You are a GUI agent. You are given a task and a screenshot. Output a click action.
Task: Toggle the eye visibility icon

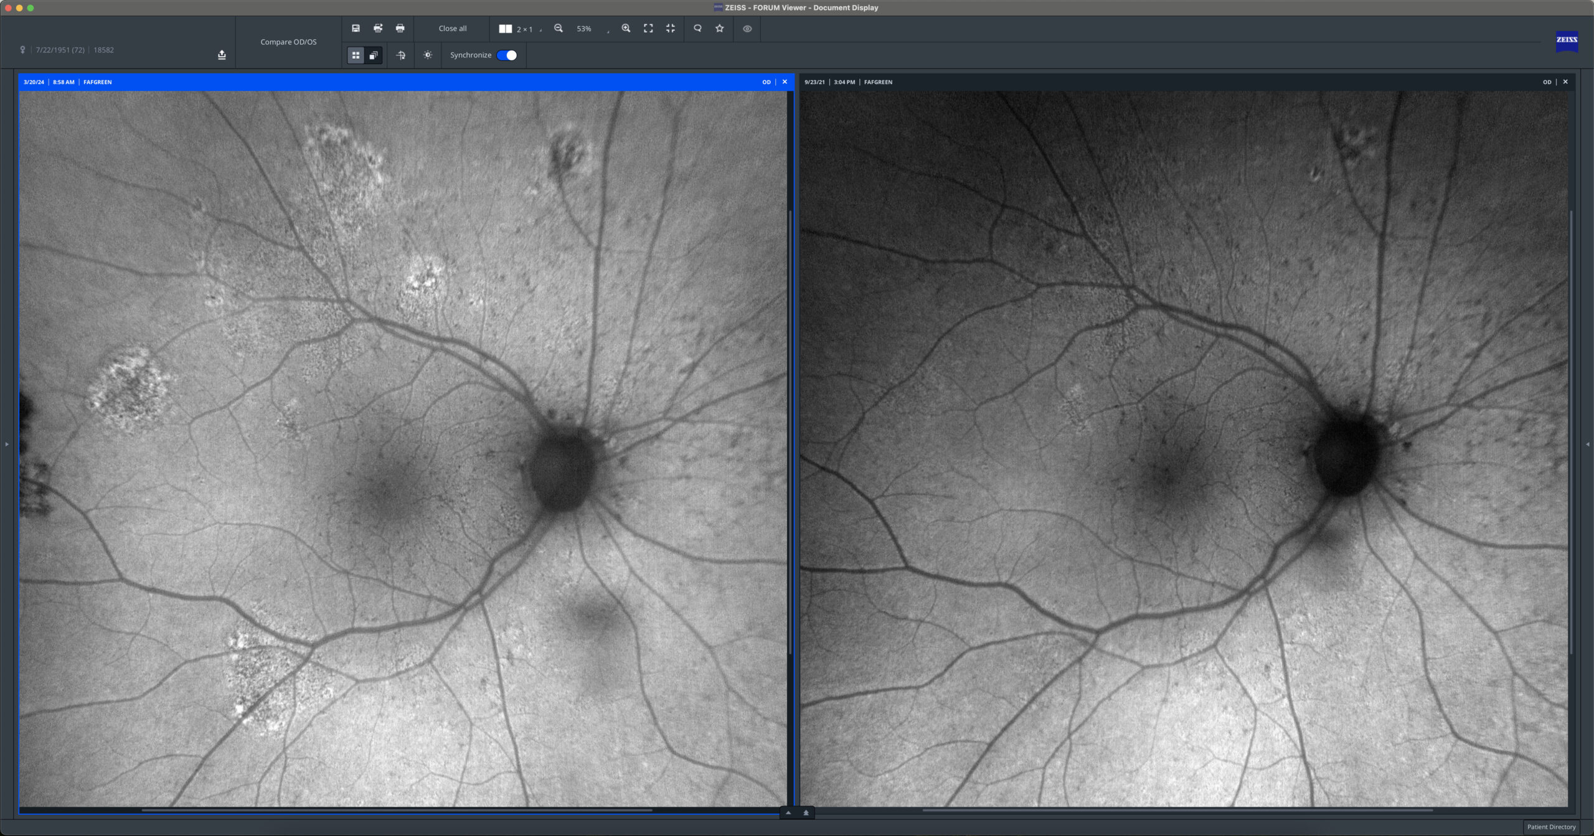[x=747, y=29]
